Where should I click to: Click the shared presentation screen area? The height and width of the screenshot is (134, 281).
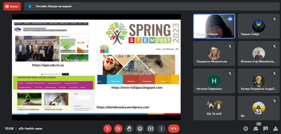tap(96, 67)
